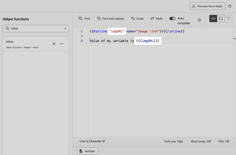Click the "imgURL" string on line 1

point(117,31)
